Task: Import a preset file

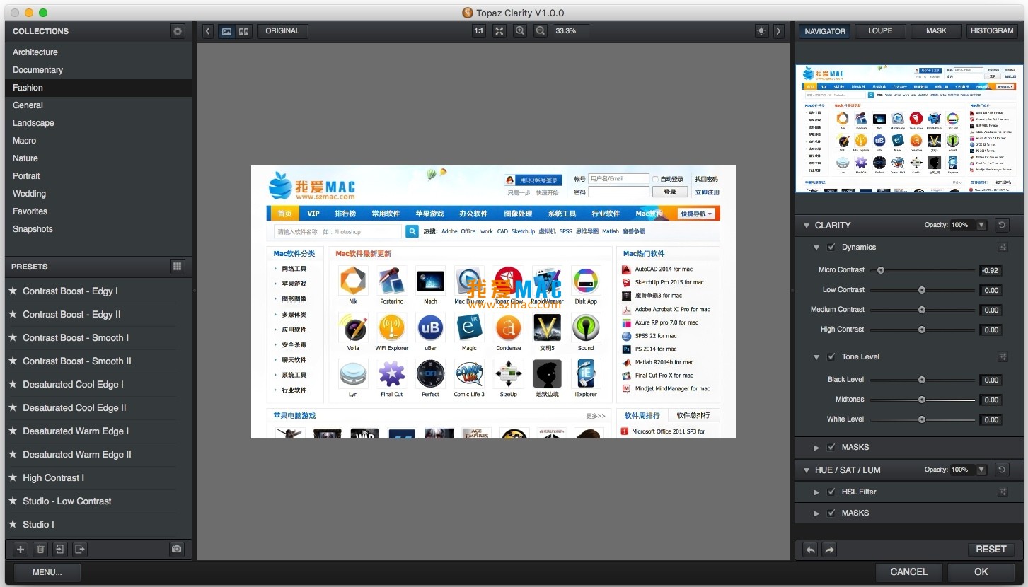Action: coord(60,550)
